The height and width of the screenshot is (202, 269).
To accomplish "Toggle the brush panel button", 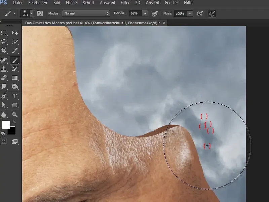I will [40, 13].
